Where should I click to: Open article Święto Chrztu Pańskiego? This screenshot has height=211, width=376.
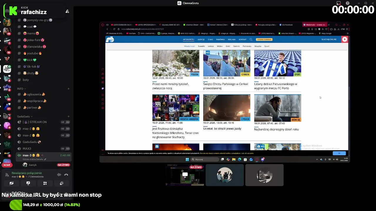[226, 86]
